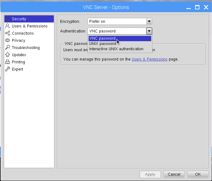Minimize the VNC Server Options window
Screen dimensions: 212x181
(x=188, y=7)
